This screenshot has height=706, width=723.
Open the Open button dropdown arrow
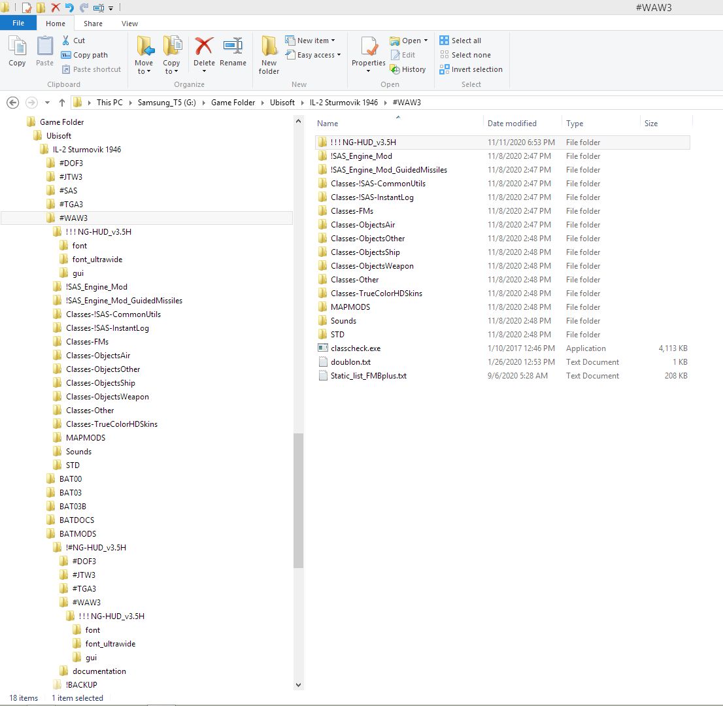426,41
